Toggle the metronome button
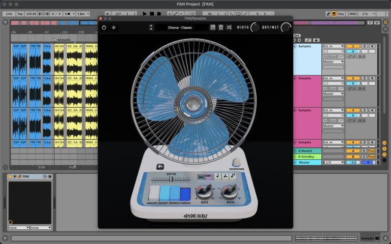The width and height of the screenshot is (391, 244). coord(67,14)
